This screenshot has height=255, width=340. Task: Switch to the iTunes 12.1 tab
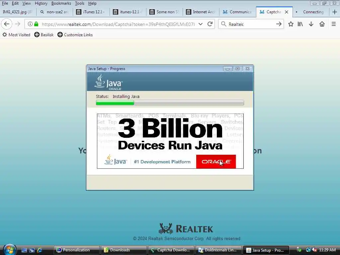pos(91,12)
